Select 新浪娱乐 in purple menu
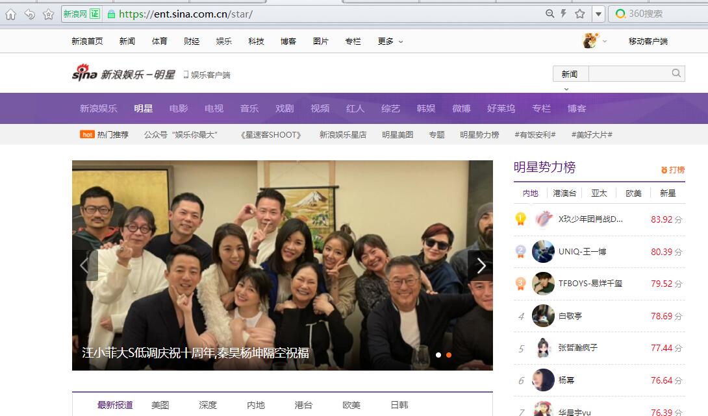This screenshot has height=416, width=708. 99,108
